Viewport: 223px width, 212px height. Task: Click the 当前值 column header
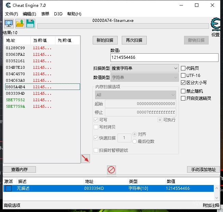point(43,40)
